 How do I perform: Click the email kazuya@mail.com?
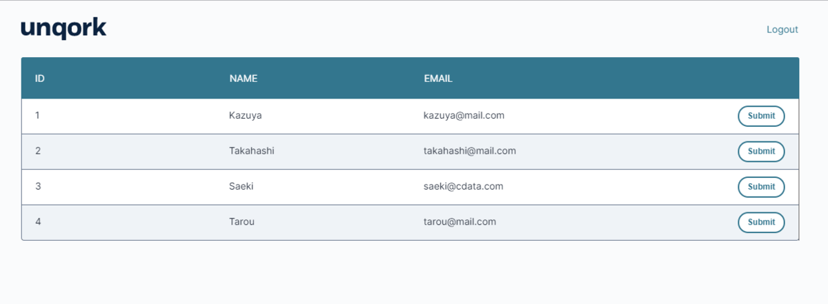(x=464, y=116)
